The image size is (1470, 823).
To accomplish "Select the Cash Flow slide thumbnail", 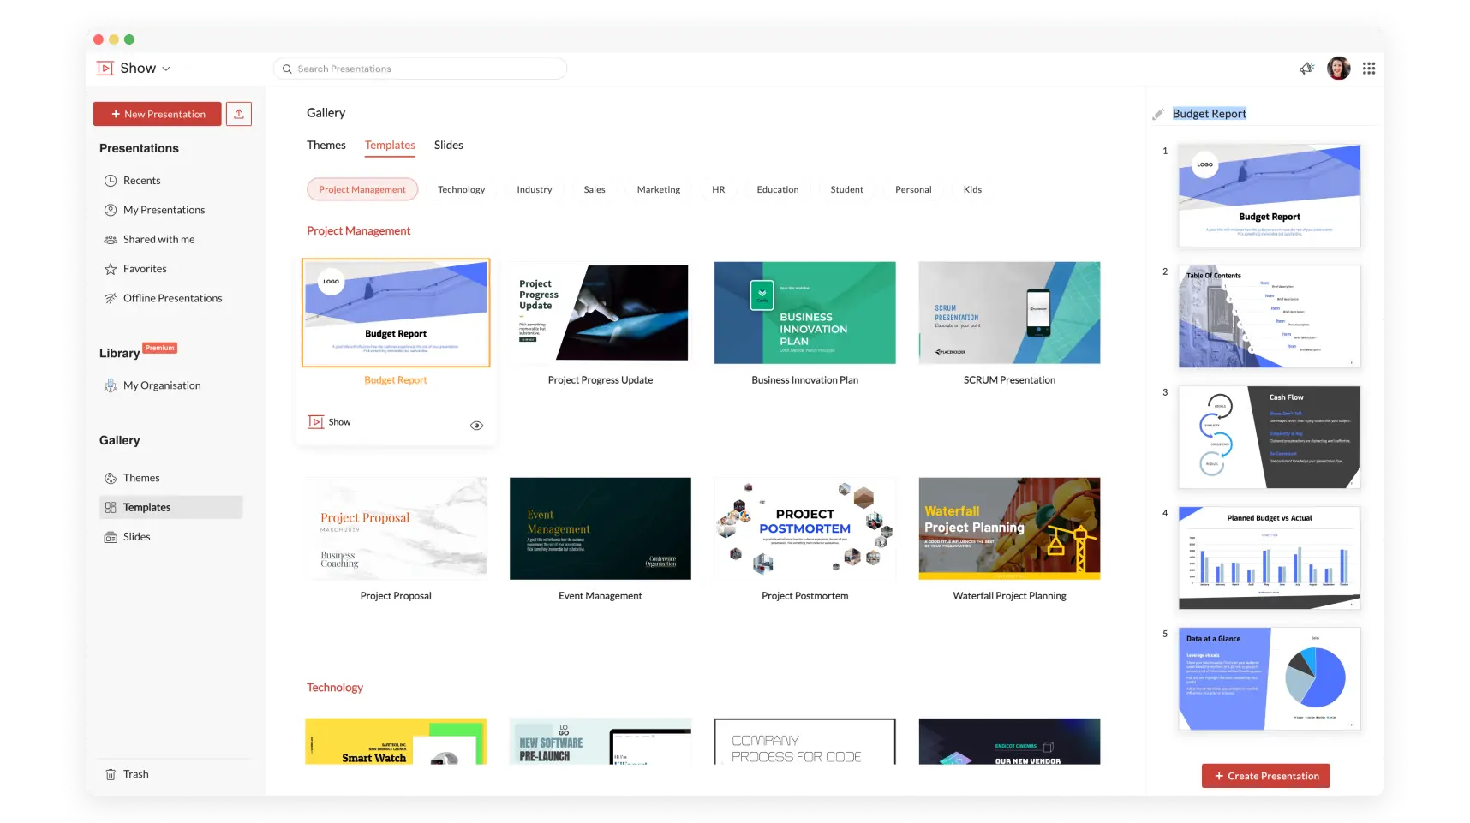I will [1269, 437].
